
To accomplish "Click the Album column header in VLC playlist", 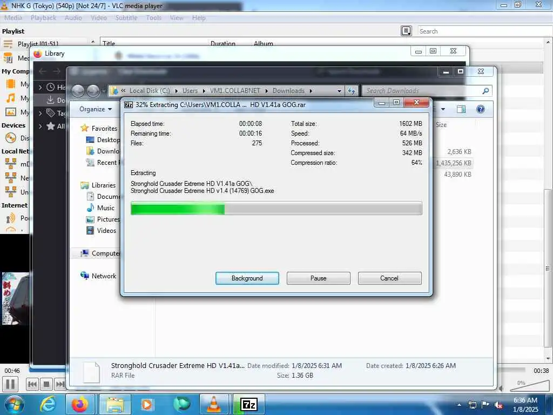I will (264, 43).
